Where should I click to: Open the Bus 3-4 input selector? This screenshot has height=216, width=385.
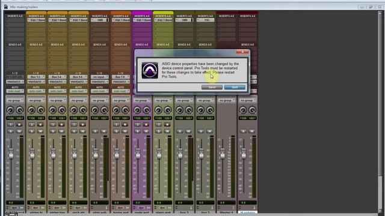pos(57,77)
